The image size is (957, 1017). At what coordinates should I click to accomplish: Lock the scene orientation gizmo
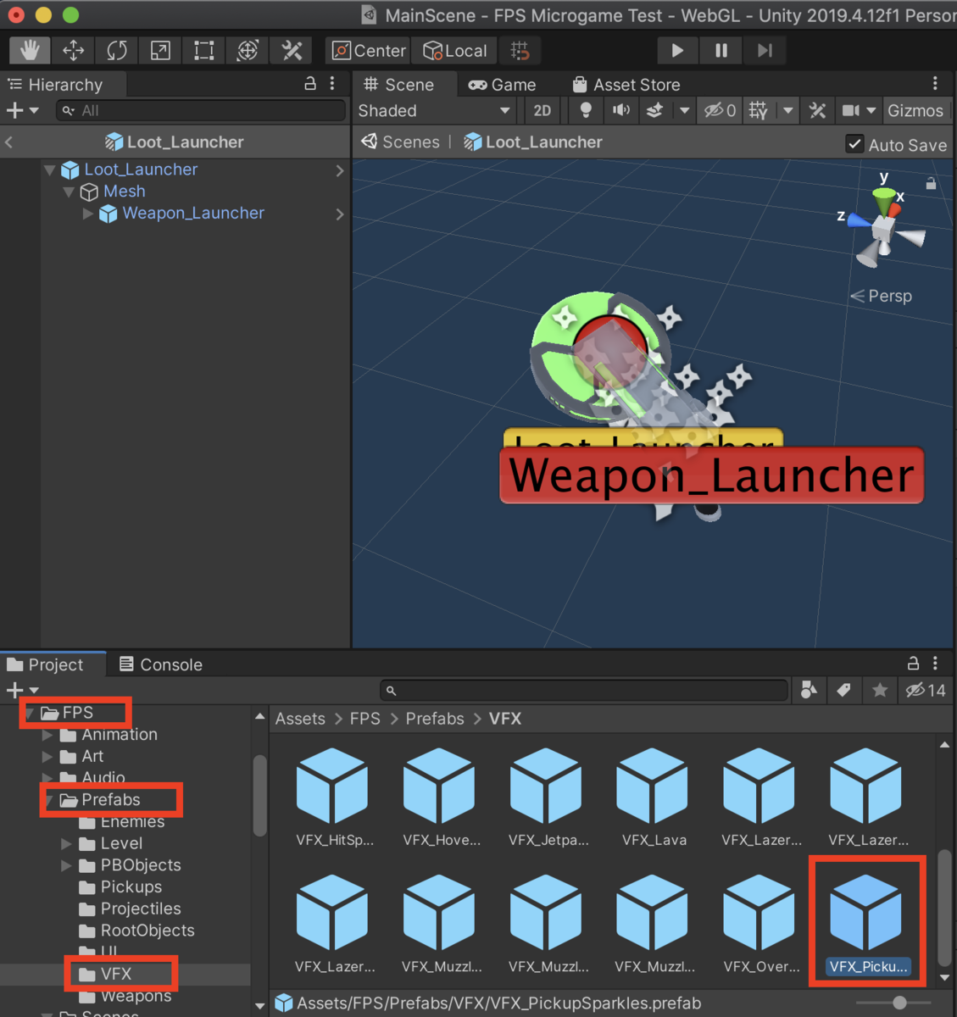[x=931, y=183]
